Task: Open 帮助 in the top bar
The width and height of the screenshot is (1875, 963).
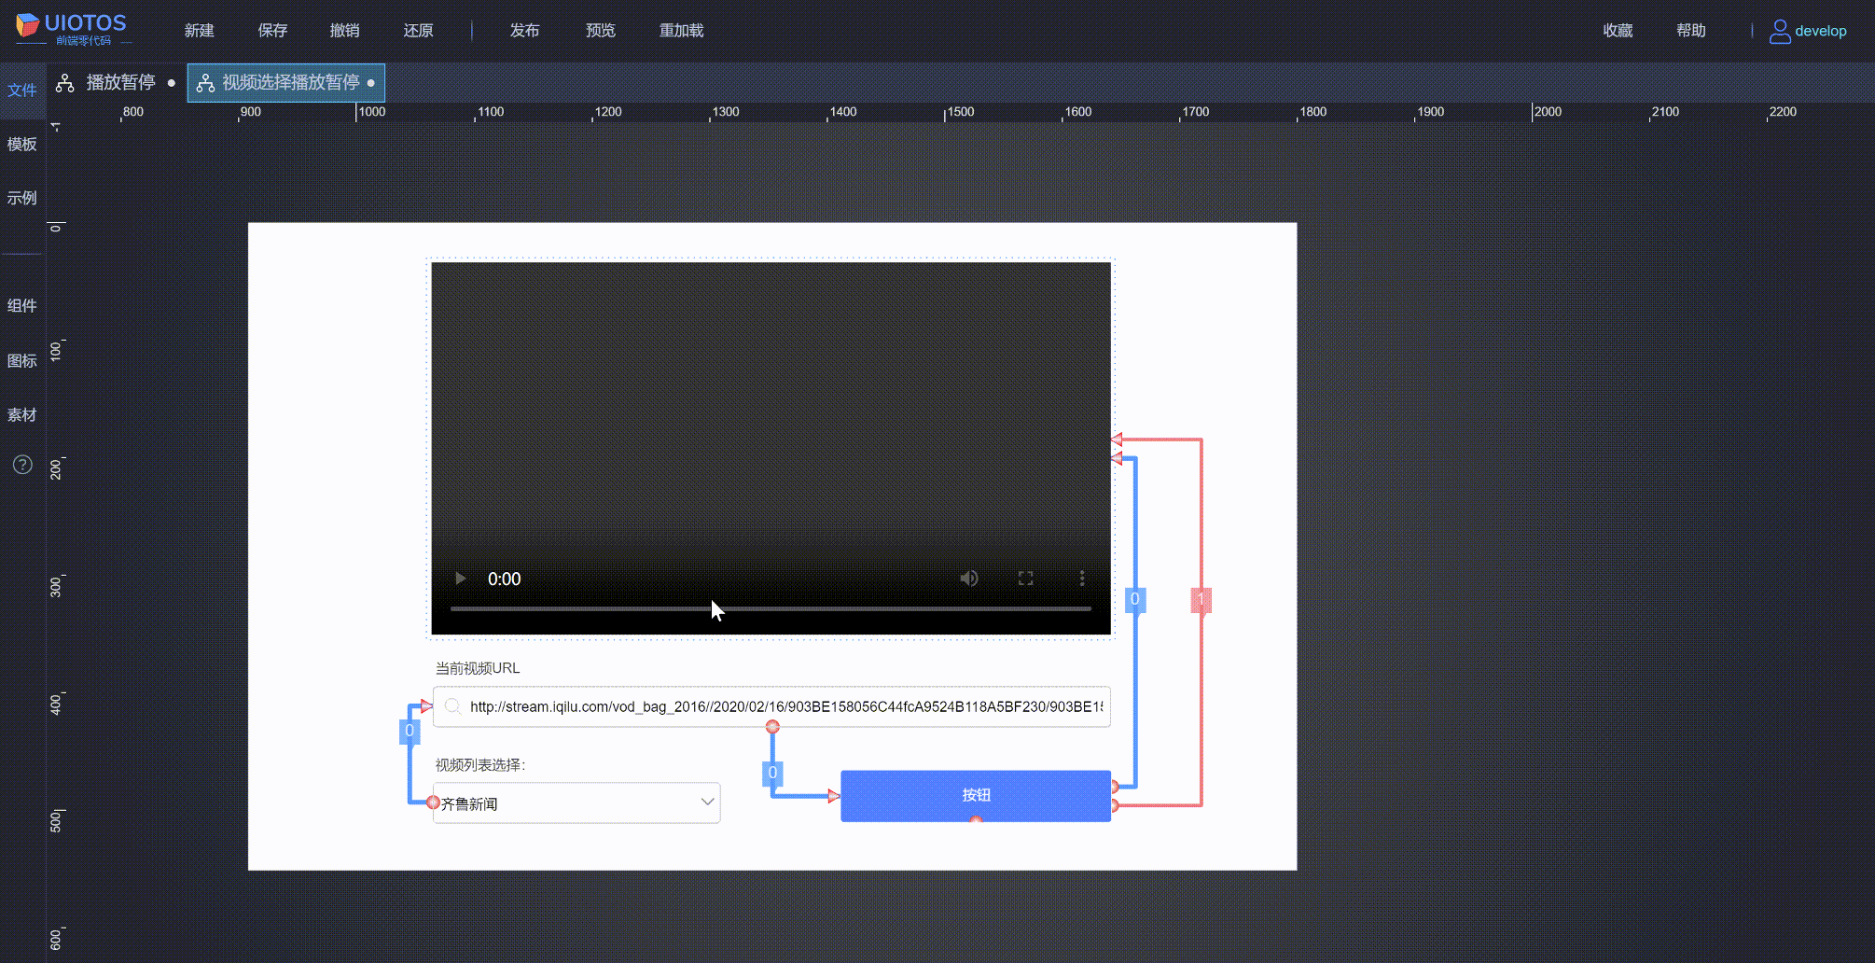Action: tap(1691, 31)
